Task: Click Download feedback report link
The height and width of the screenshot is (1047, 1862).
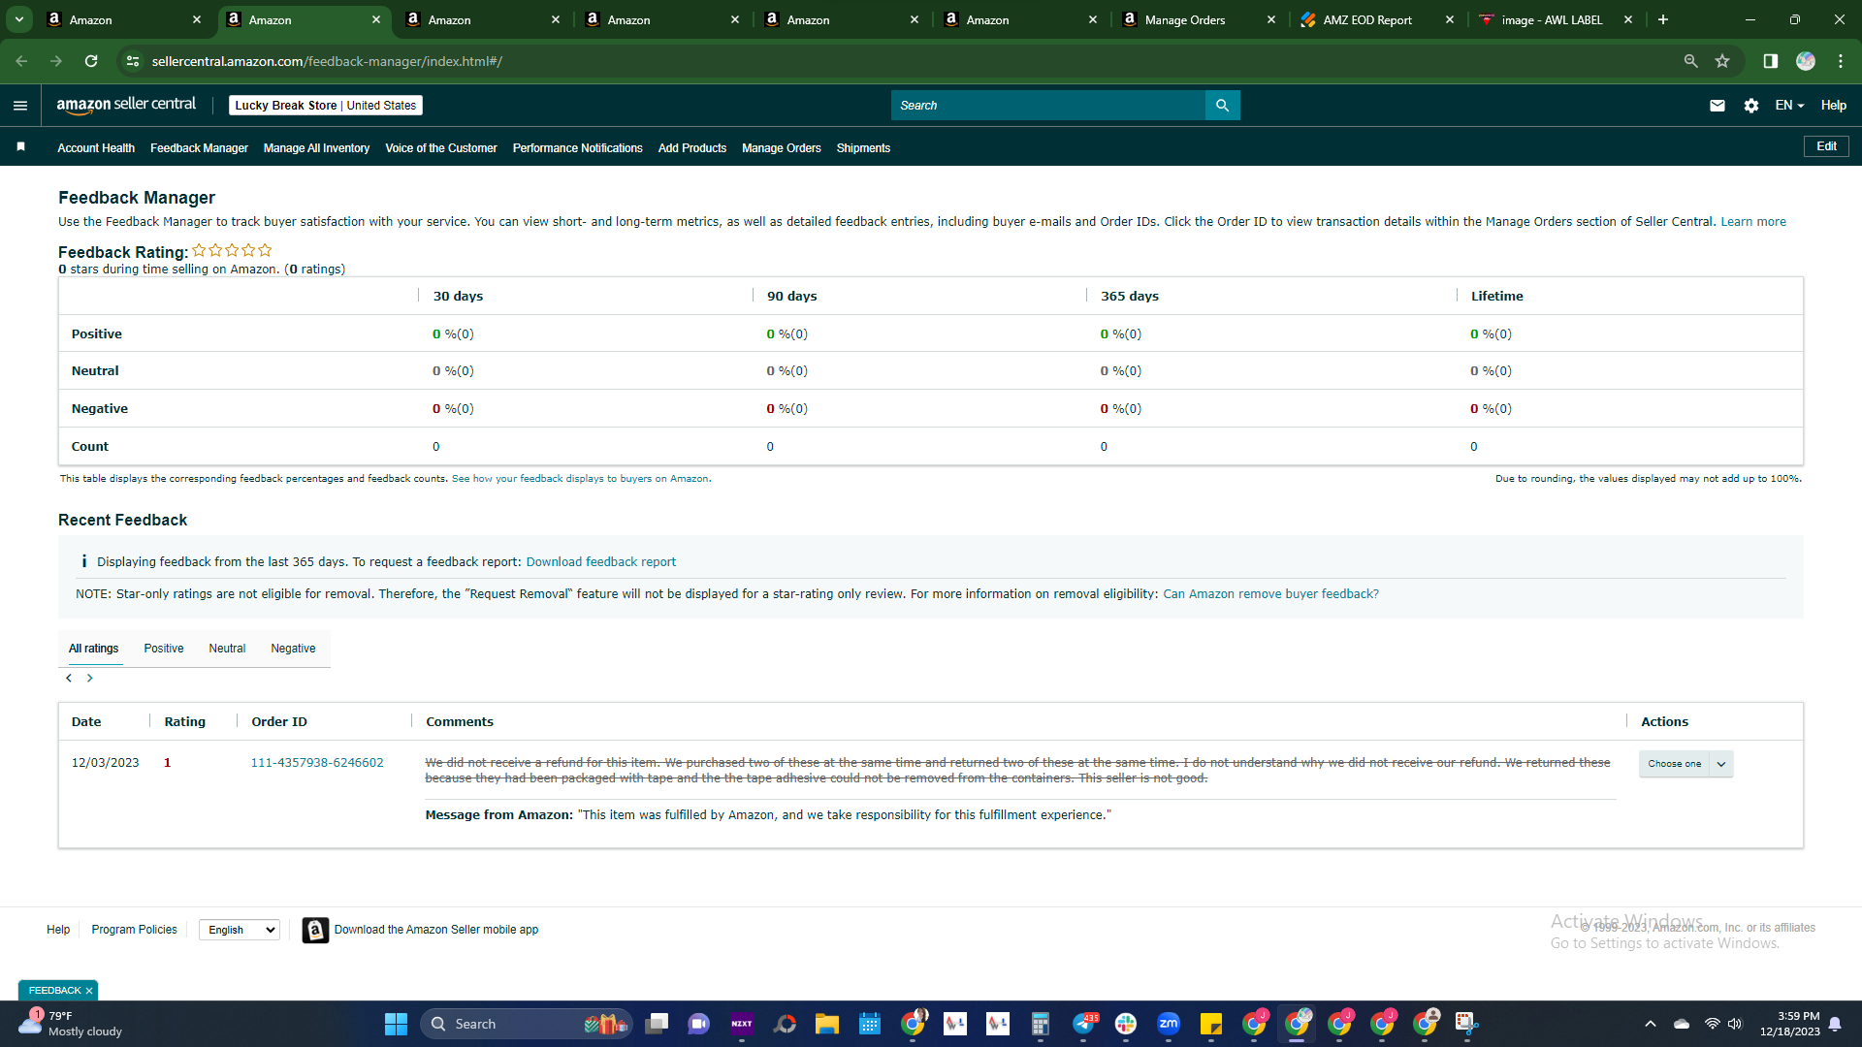Action: point(601,562)
